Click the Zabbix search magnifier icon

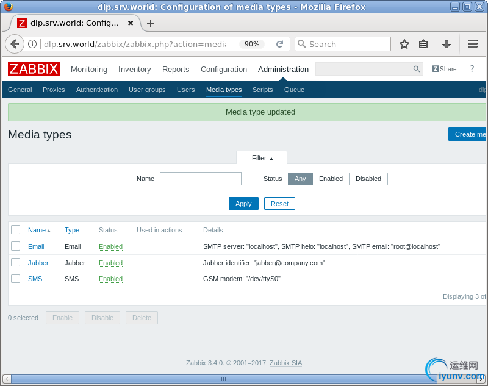coord(416,69)
